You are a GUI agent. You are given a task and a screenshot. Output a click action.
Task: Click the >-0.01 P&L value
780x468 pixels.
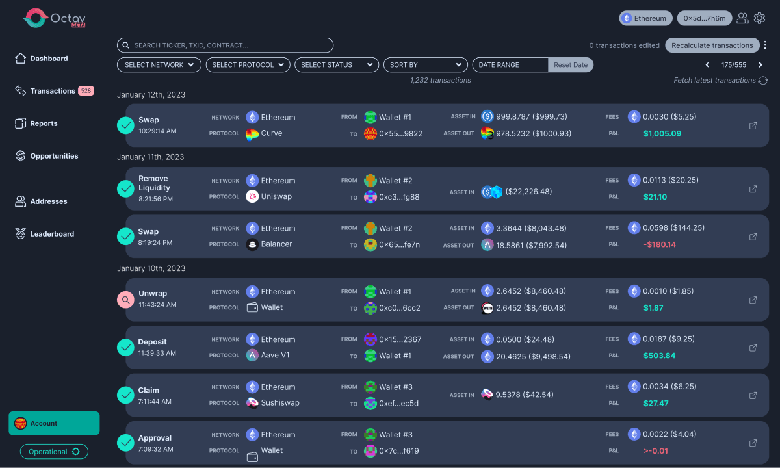coord(655,451)
